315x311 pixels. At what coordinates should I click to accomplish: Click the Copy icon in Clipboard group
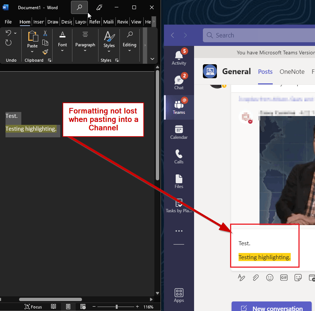[x=45, y=43]
